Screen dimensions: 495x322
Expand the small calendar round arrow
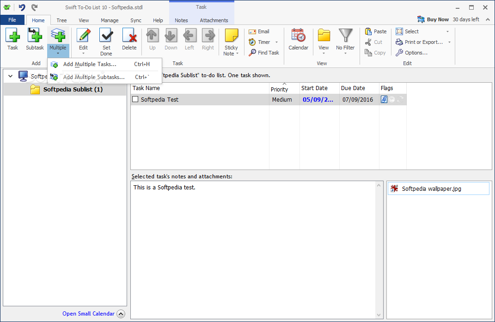(x=121, y=314)
